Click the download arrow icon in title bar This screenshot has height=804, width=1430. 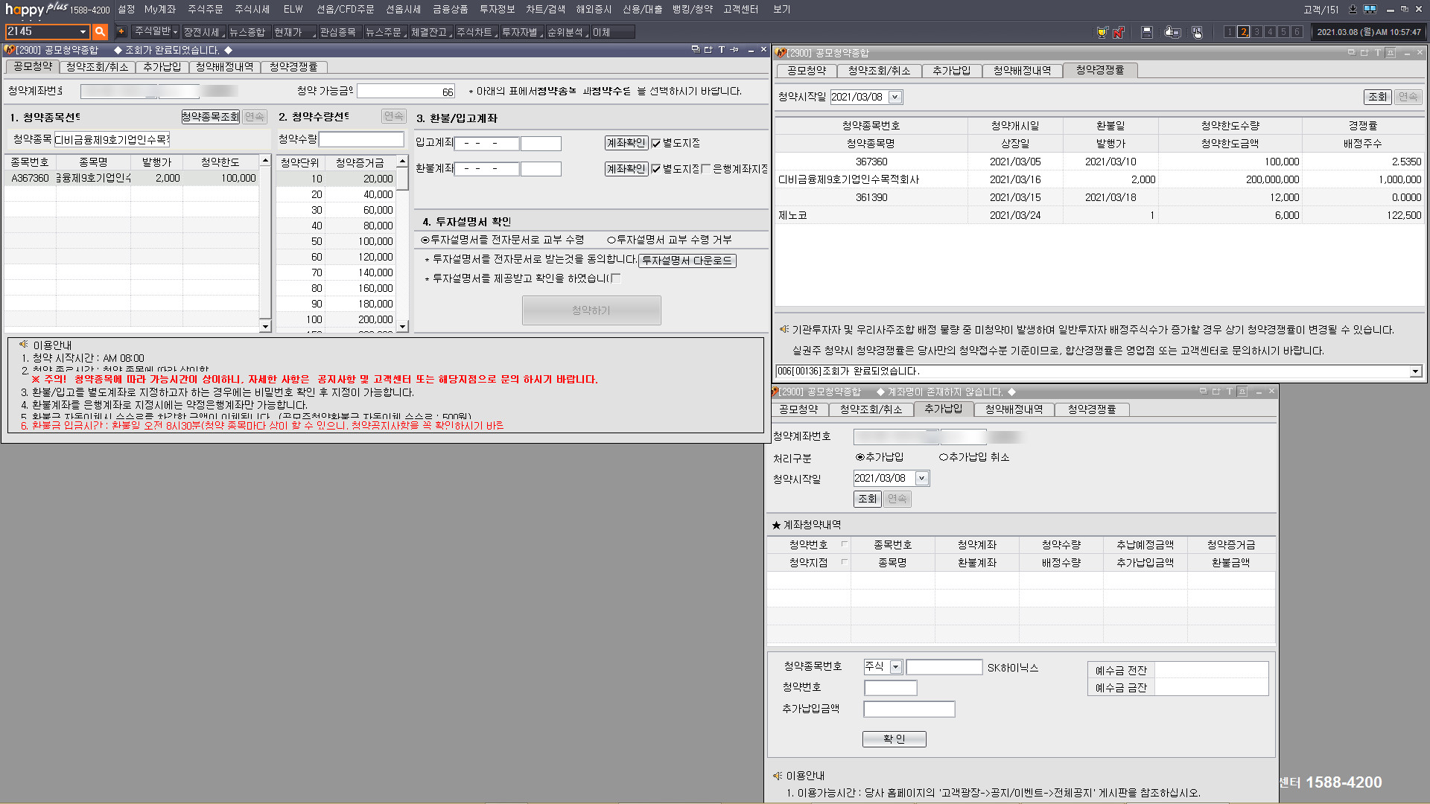[x=1353, y=9]
